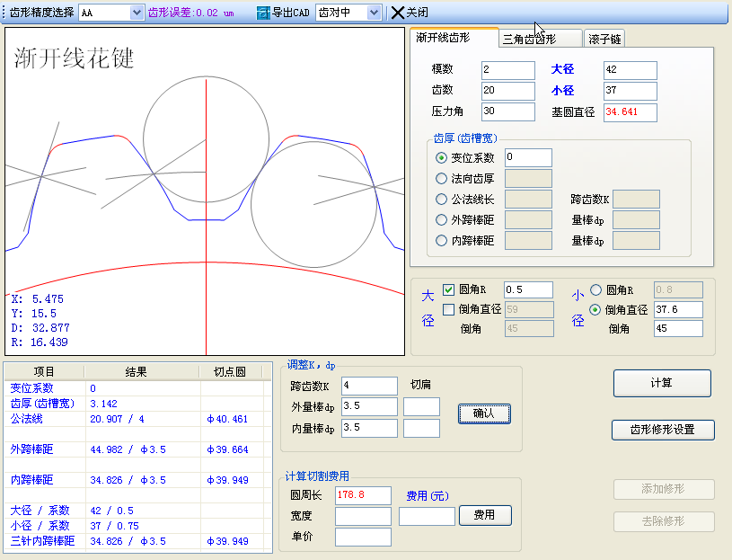Viewport: 732px width, 560px height.
Task: Click the 内量棒dp 切扁 input box
Action: point(421,428)
